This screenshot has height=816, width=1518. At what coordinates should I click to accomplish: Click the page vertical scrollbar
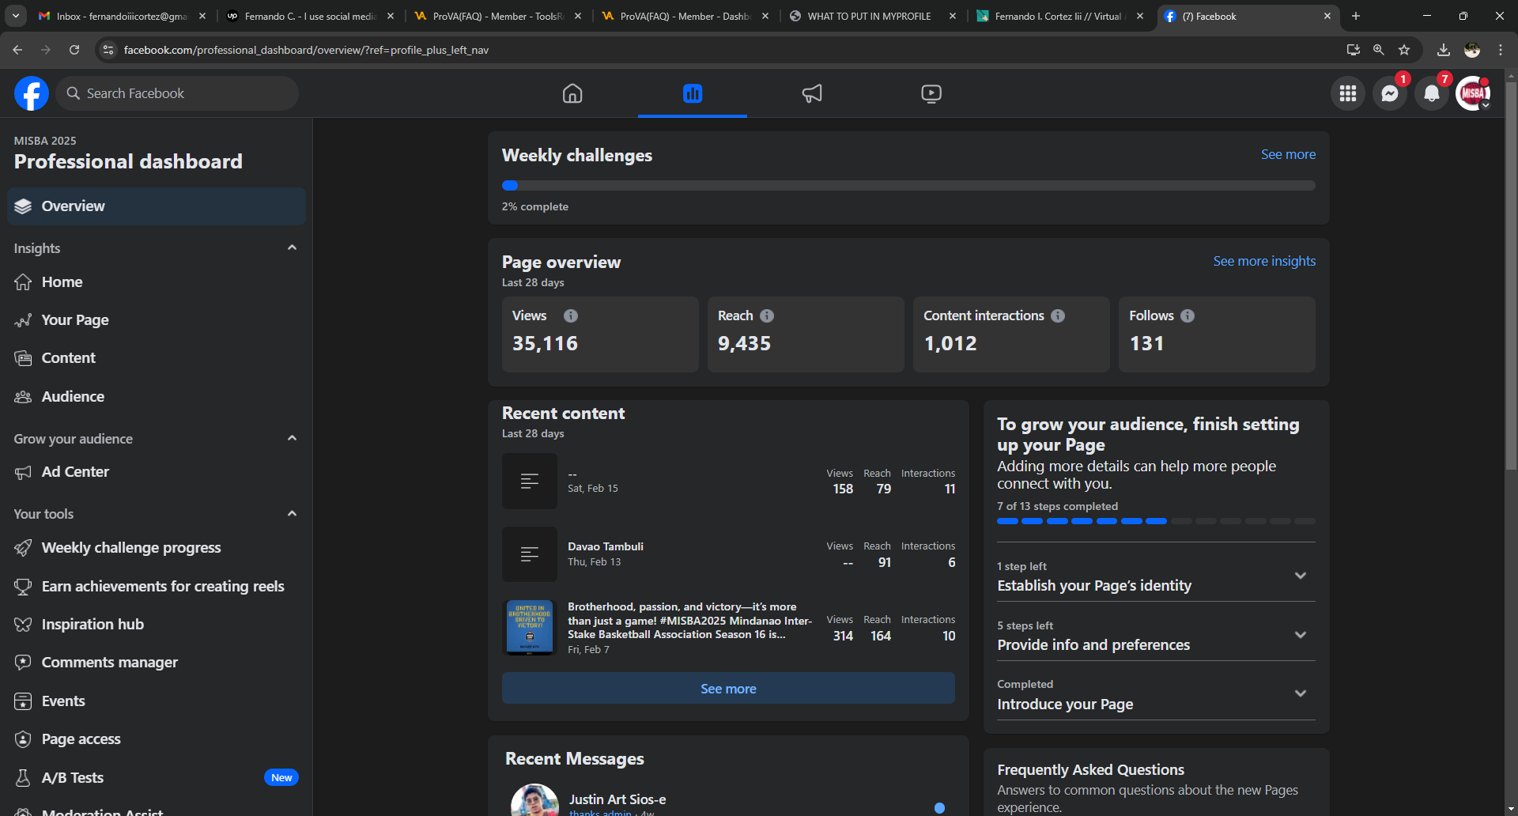[x=1511, y=277]
